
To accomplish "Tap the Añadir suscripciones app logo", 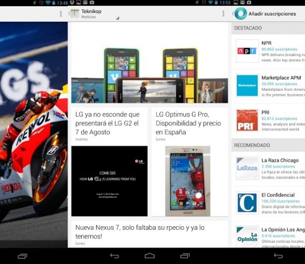I will (x=240, y=13).
